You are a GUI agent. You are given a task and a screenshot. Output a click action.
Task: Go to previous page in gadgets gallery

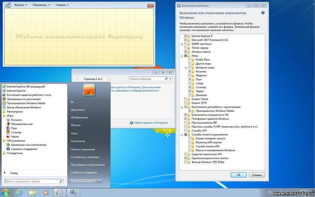tap(78, 79)
